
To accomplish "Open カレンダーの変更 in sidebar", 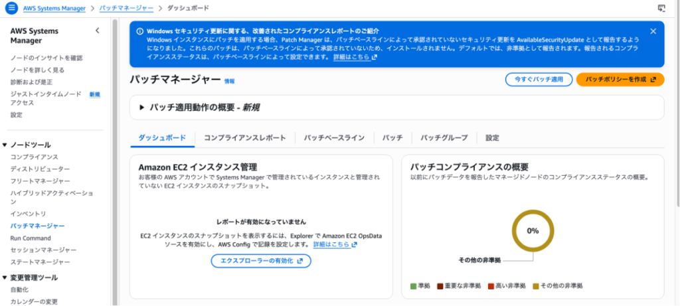I will (34, 301).
